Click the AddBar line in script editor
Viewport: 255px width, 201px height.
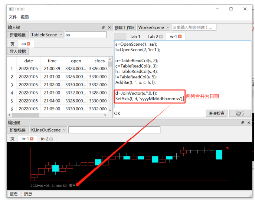(x=135, y=82)
